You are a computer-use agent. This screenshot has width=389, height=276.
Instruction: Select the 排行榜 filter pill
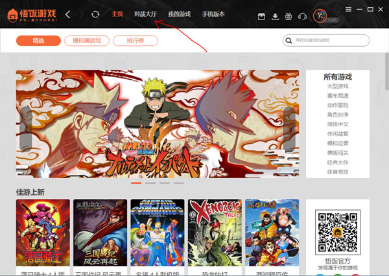[136, 41]
